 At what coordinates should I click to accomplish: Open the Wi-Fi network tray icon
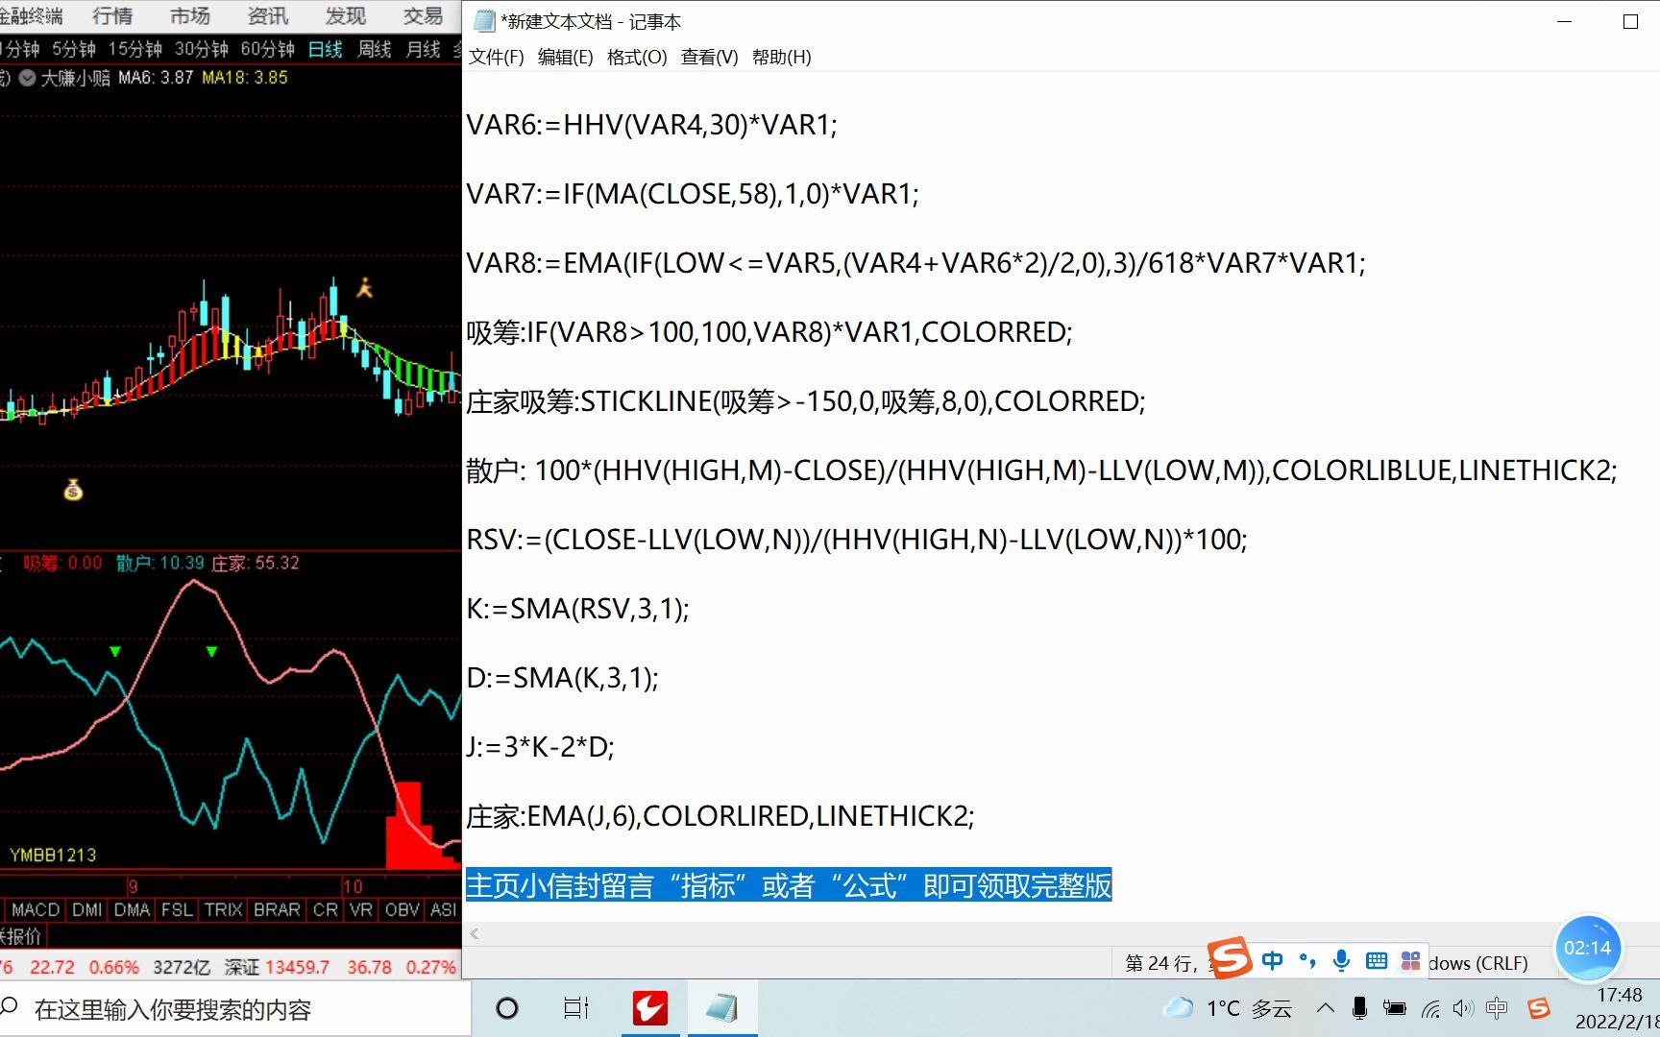tap(1430, 1008)
